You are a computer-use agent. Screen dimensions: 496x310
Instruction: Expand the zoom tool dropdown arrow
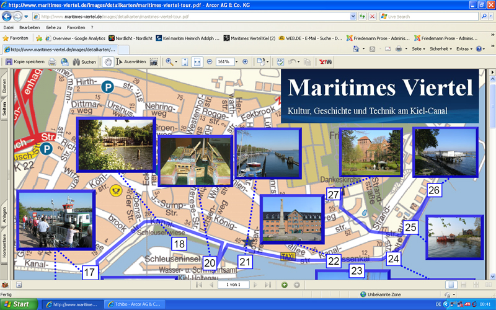click(176, 62)
